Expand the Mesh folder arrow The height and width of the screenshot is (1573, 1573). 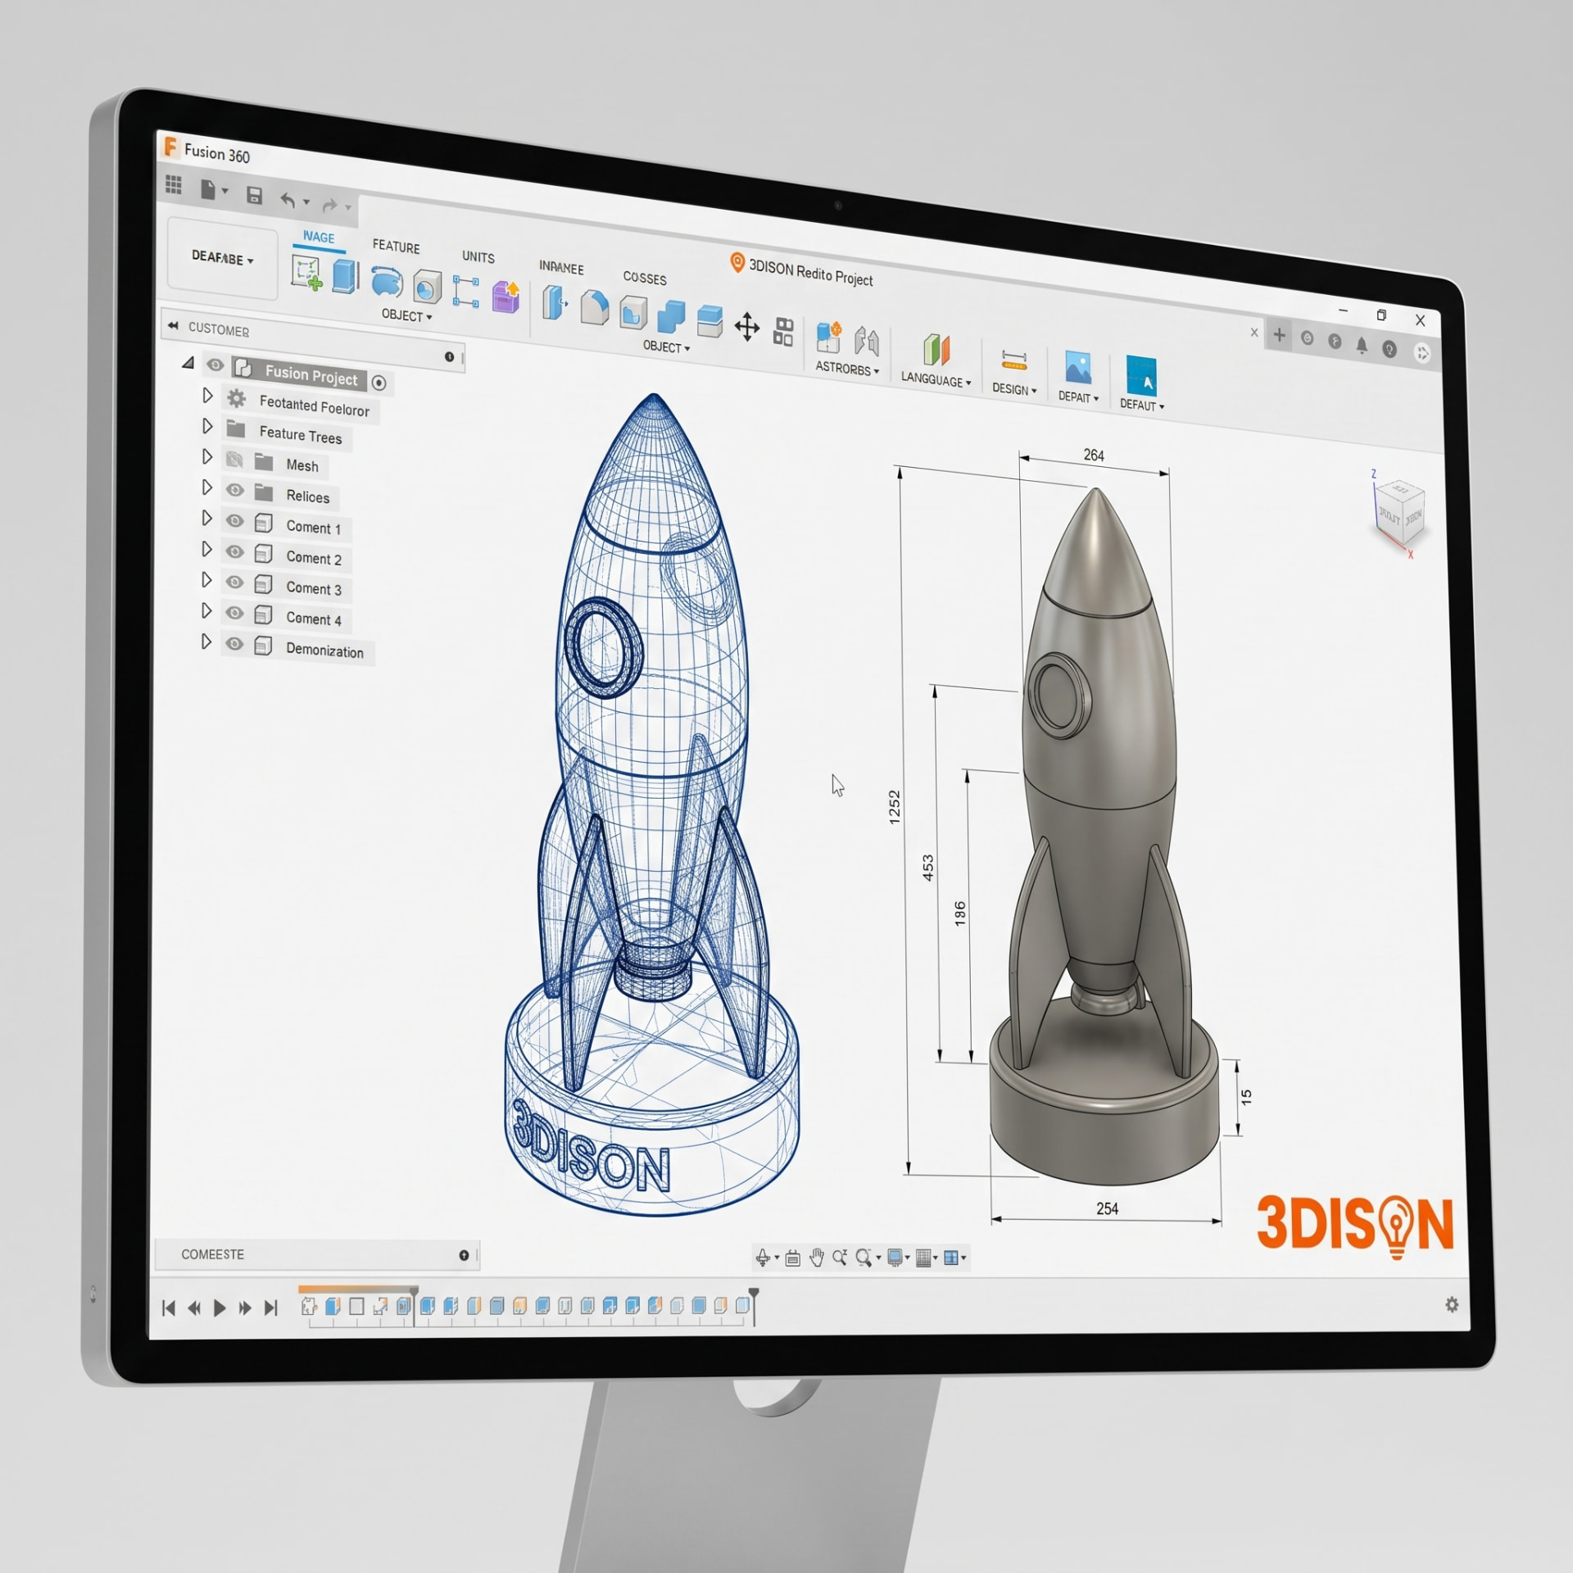(x=208, y=456)
